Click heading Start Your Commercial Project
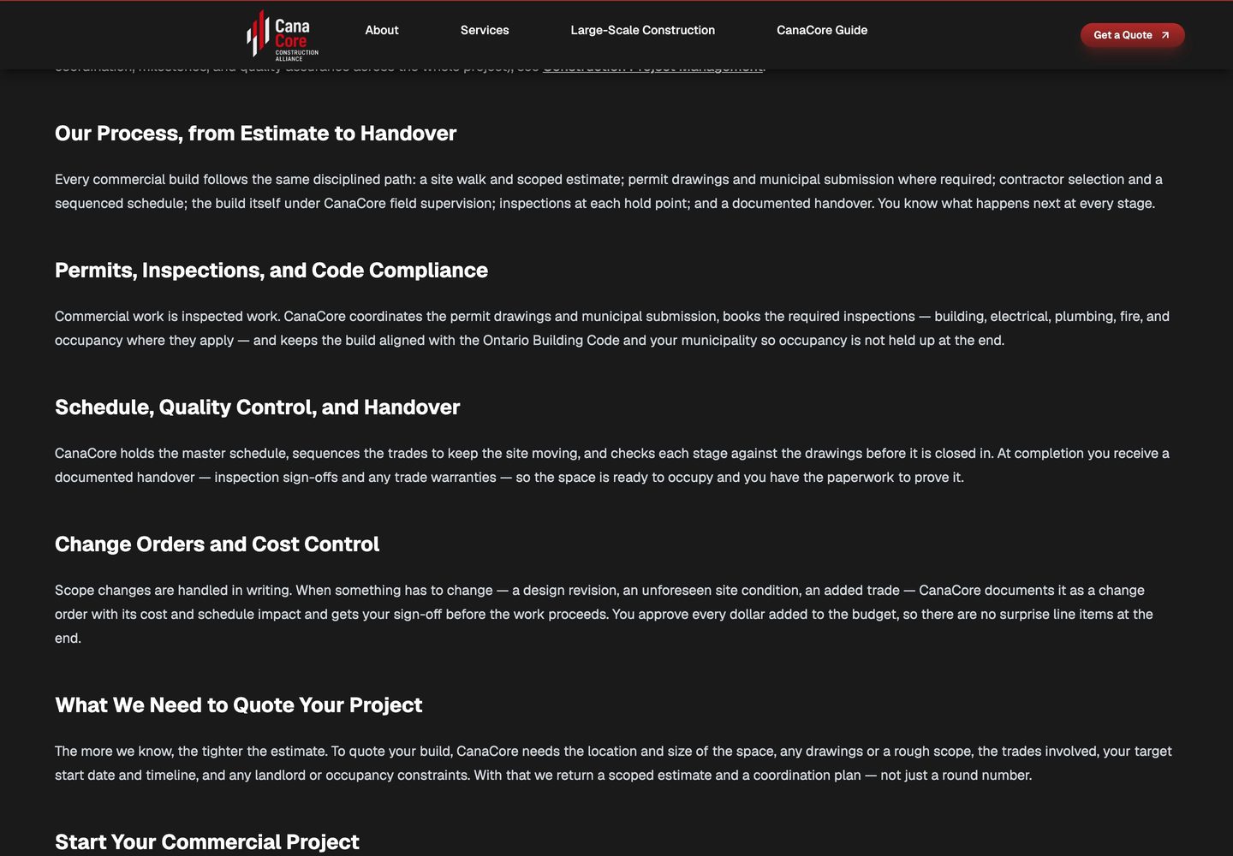1233x856 pixels. 207,842
